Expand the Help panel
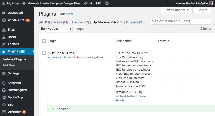Image resolution: width=215 pixels, height=116 pixels. coord(202,10)
